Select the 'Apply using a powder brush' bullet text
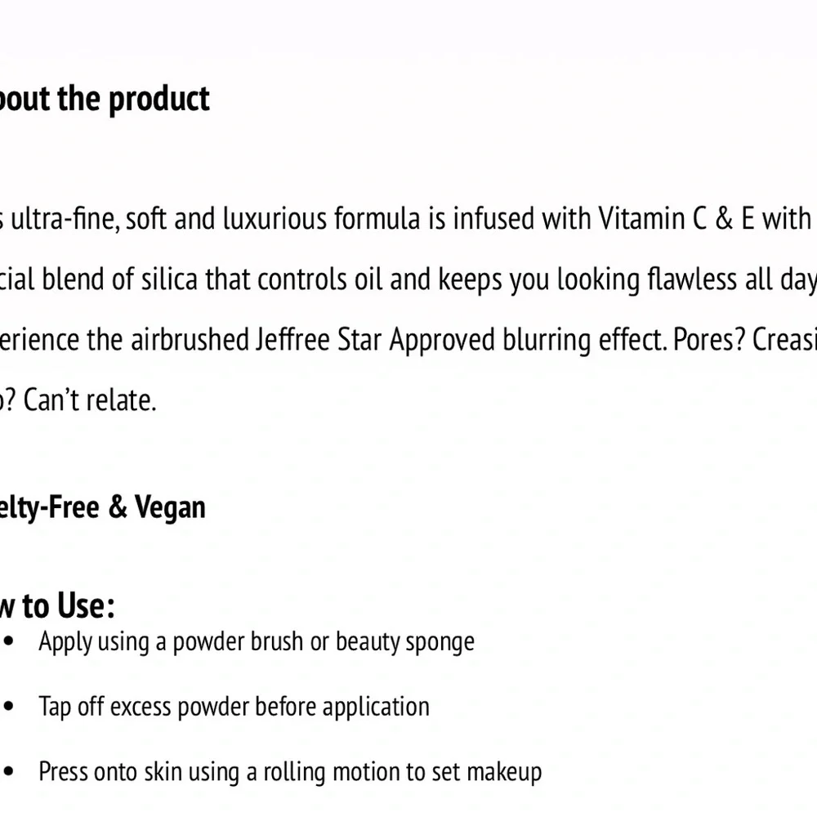 [171, 642]
